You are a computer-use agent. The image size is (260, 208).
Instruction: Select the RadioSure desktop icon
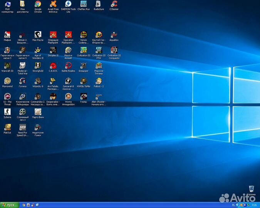[99, 6]
